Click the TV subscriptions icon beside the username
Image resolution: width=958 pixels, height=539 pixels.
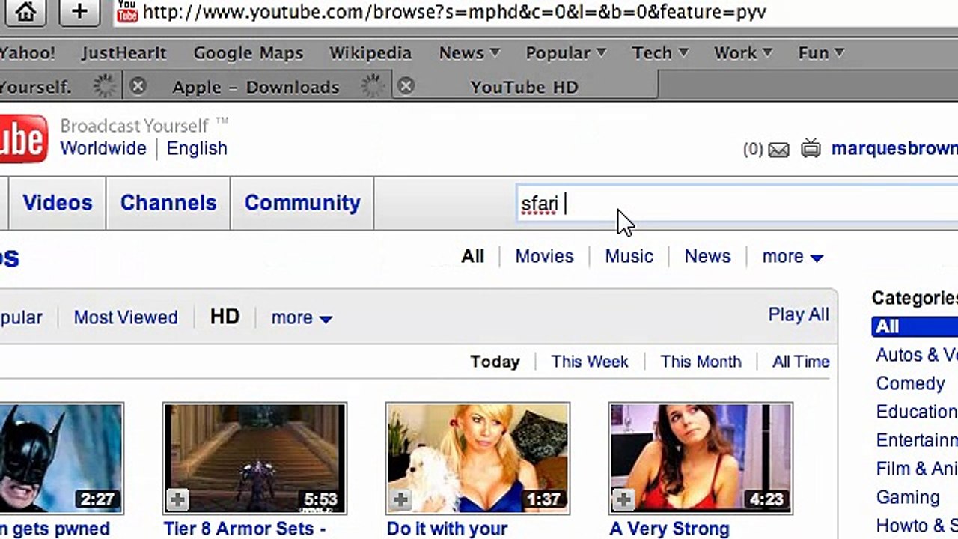pos(811,149)
